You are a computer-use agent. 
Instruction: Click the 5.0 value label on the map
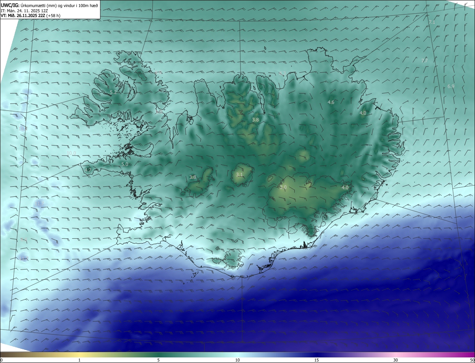point(125,164)
